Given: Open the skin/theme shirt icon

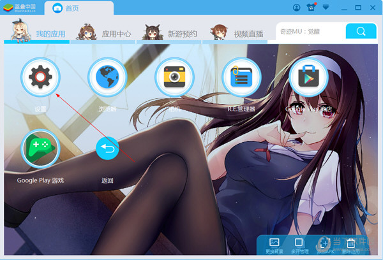Looking at the screenshot, I should [312, 8].
